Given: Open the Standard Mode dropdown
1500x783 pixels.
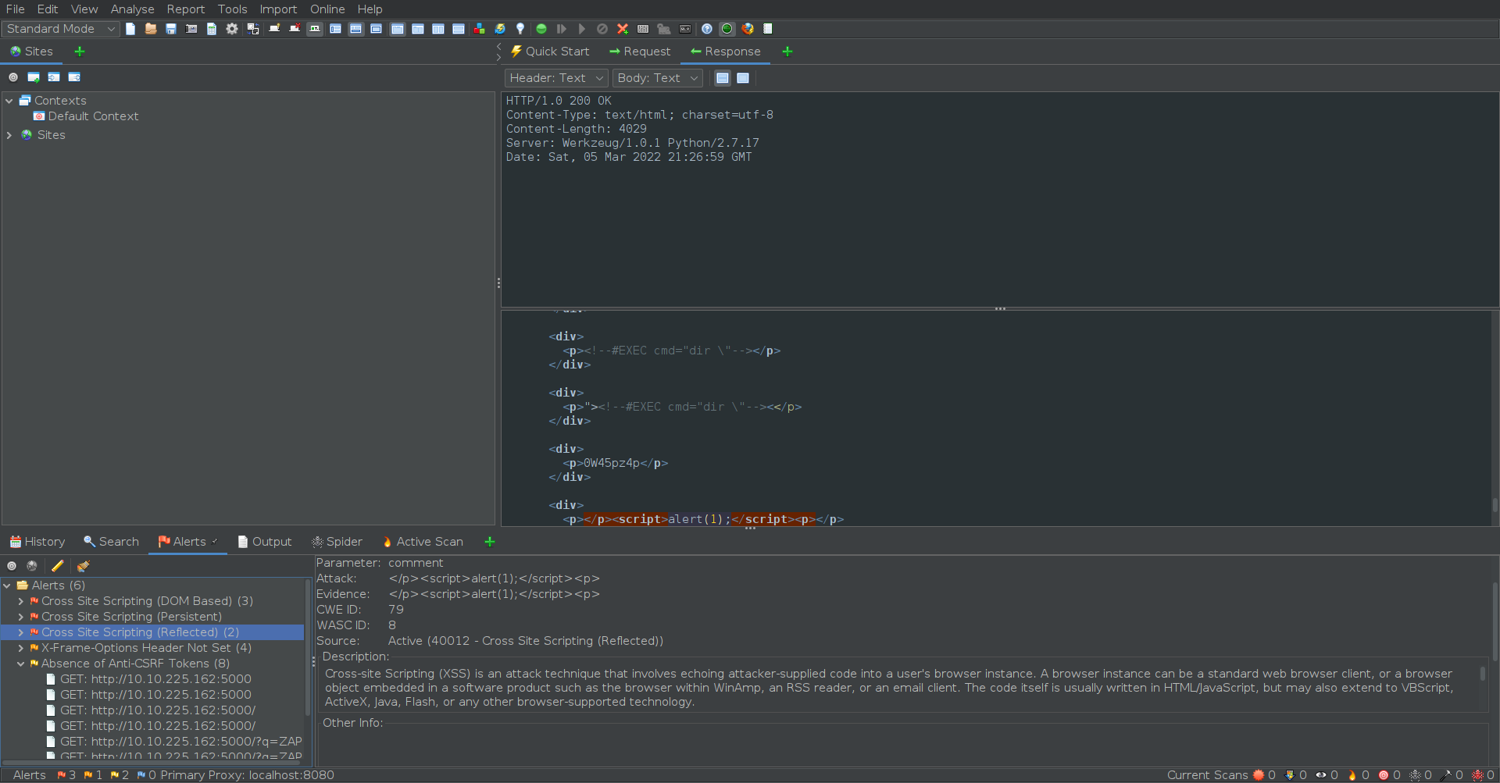Looking at the screenshot, I should 61,29.
